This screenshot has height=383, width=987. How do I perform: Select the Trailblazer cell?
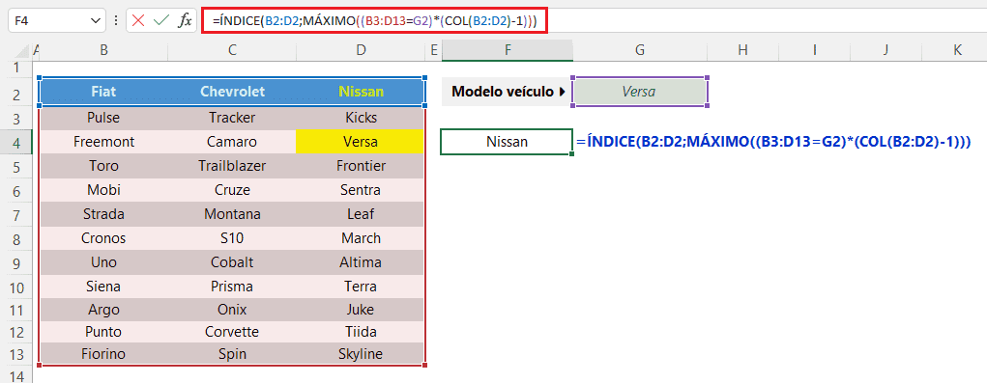click(232, 166)
